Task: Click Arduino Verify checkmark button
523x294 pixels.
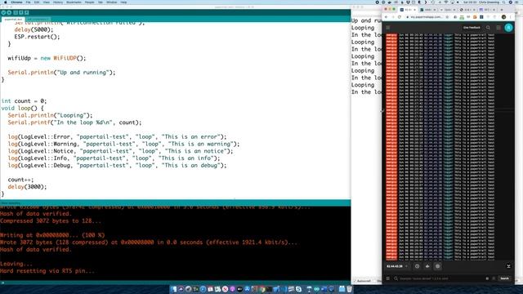Action: click(x=3, y=13)
